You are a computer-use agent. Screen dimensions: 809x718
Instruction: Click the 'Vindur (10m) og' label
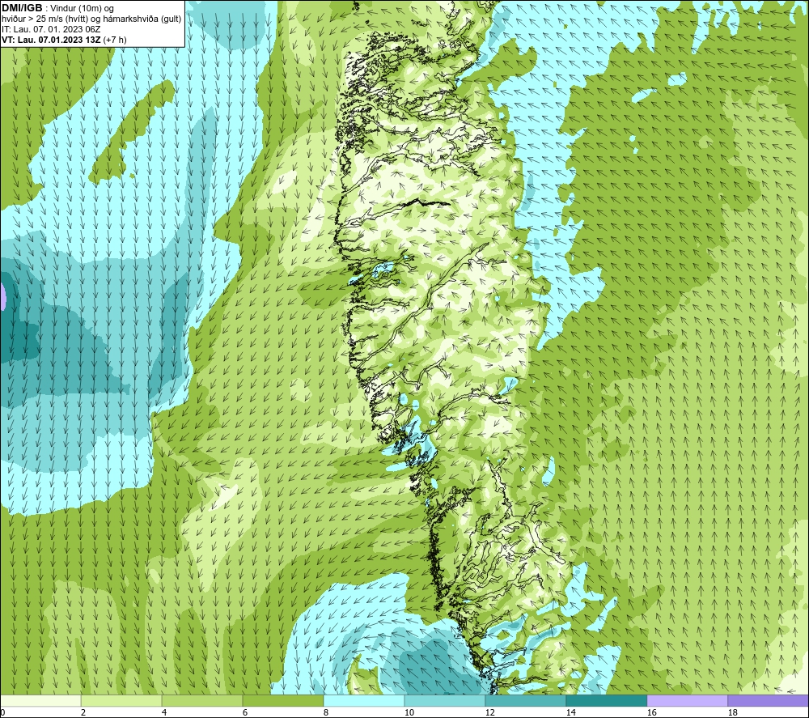[82, 9]
